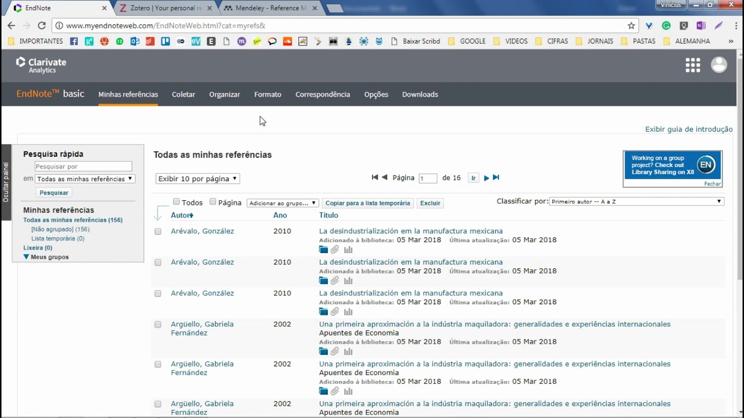Click the Pesquisar button
Viewport: 744px width, 418px height.
click(x=54, y=193)
